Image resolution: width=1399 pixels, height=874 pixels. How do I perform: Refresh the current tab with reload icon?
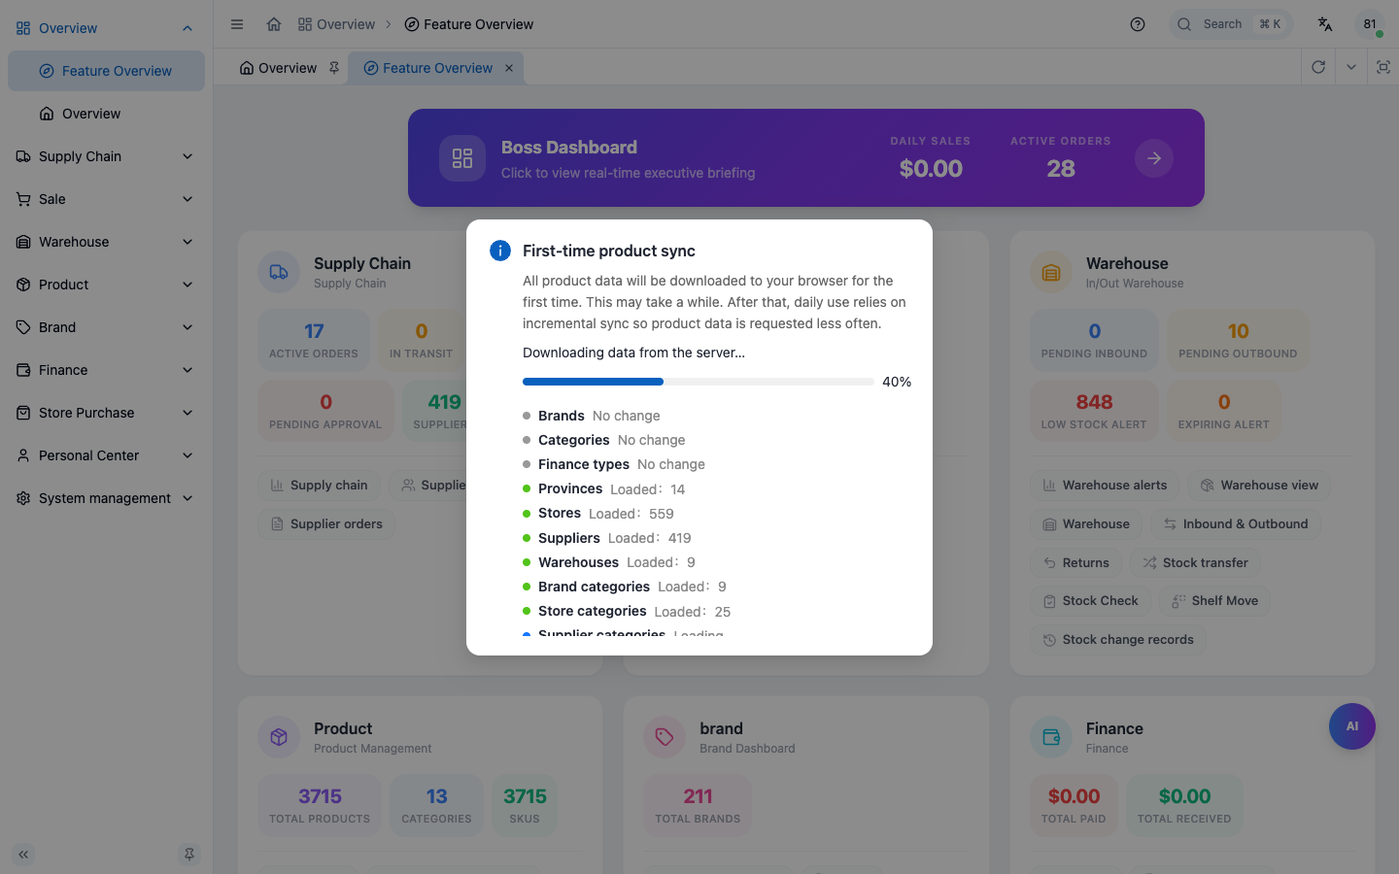(x=1318, y=67)
